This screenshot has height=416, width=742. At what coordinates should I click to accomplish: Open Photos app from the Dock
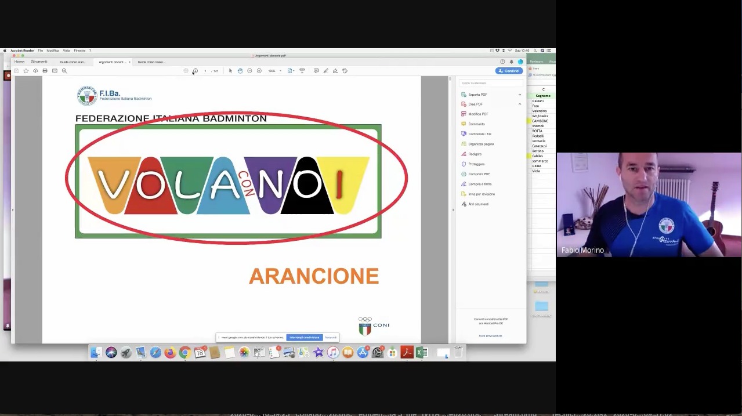pos(244,352)
